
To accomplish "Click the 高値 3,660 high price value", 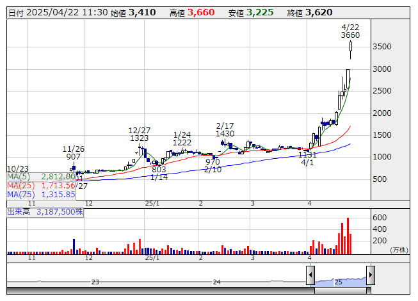I will coord(205,12).
